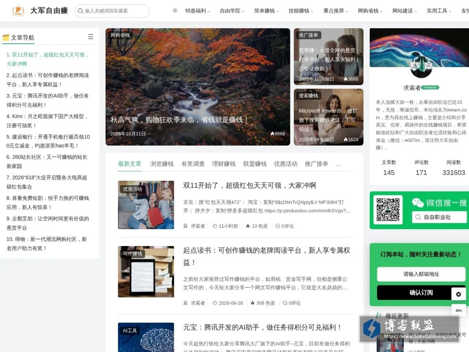Open nav item 企鹅互助 悬赏平台
This screenshot has width=469, height=352.
tap(48, 223)
